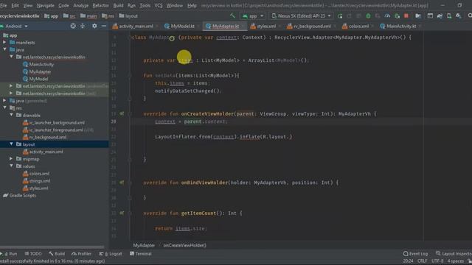Screen dimensions: 472x265
Task: Click the Attach debugger to process icon
Action: [x=397, y=16]
